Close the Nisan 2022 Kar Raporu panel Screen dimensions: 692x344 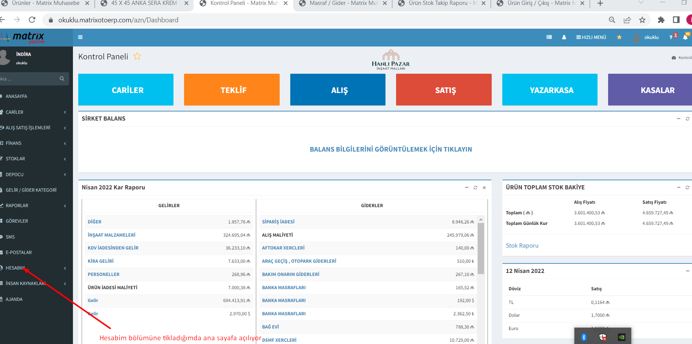[484, 187]
